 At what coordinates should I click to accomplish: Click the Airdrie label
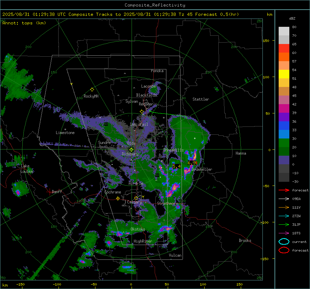point(136,184)
